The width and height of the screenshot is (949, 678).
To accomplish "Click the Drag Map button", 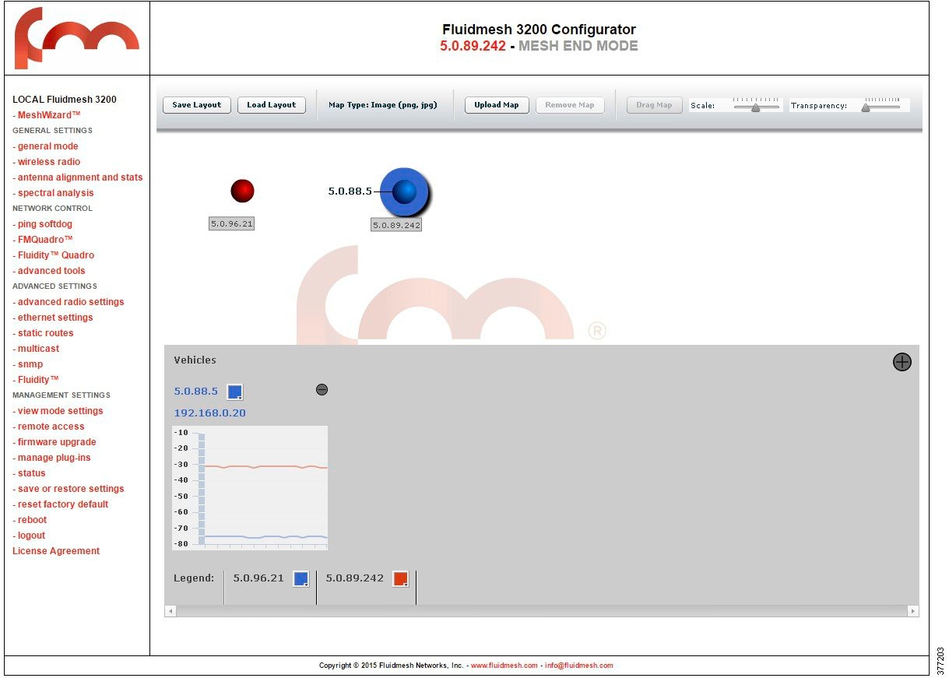I will [x=654, y=105].
